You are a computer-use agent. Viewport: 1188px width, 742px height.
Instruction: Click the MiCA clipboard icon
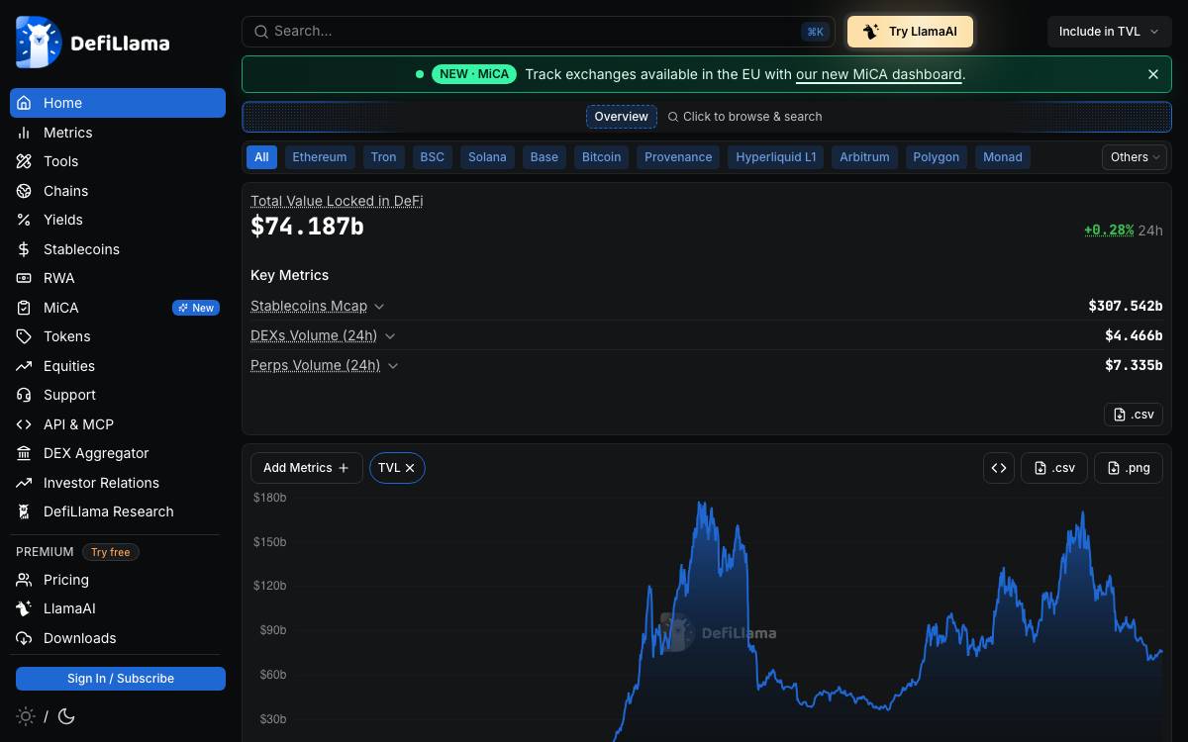pyautogui.click(x=24, y=308)
